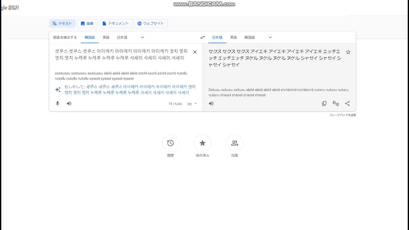Viewport: 409px width, 230px height.
Task: Rate this translation icon
Action: tap(336, 103)
